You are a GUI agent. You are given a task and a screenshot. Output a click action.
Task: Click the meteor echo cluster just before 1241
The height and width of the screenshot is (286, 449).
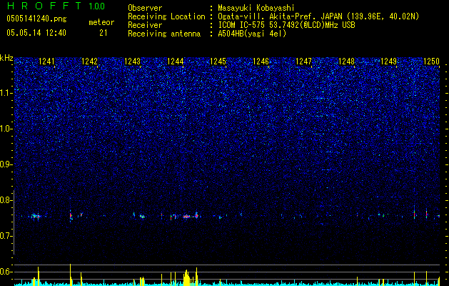36,216
